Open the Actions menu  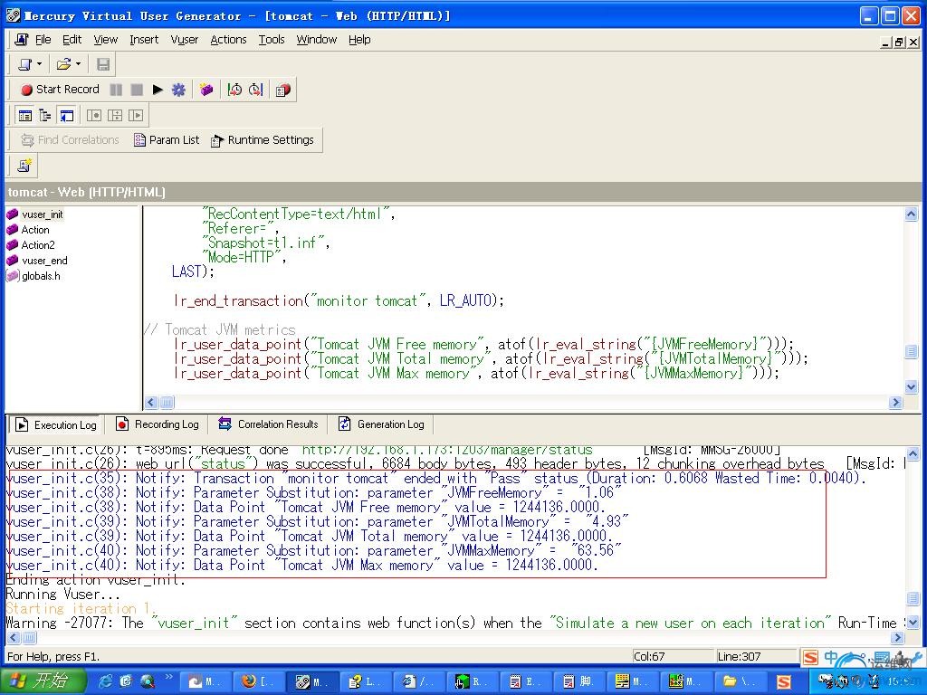point(228,40)
